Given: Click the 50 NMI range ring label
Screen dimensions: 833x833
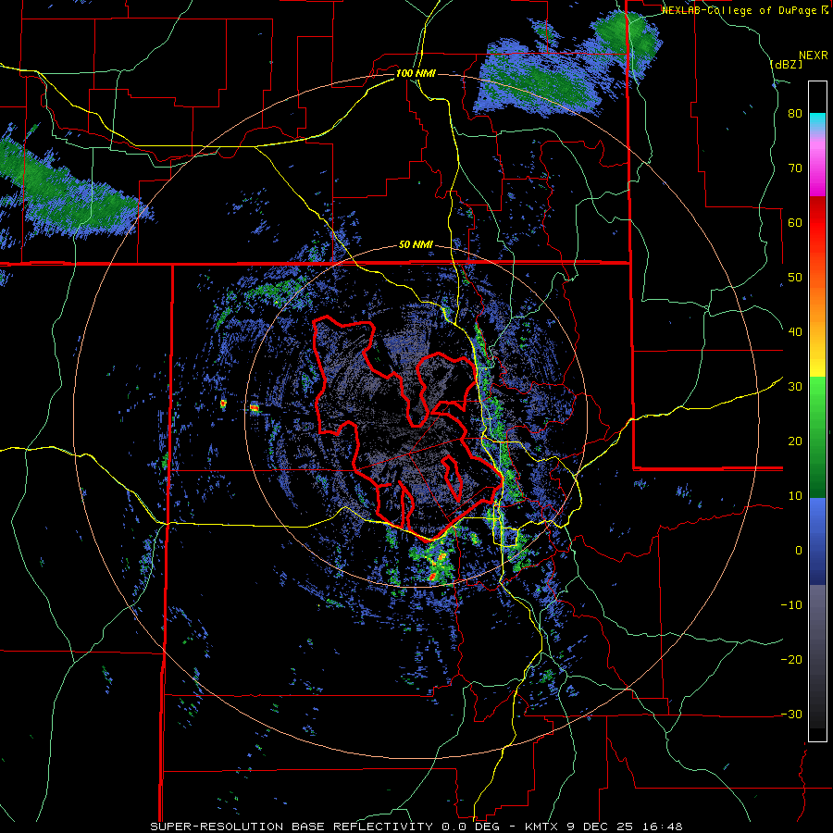Looking at the screenshot, I should pyautogui.click(x=416, y=245).
